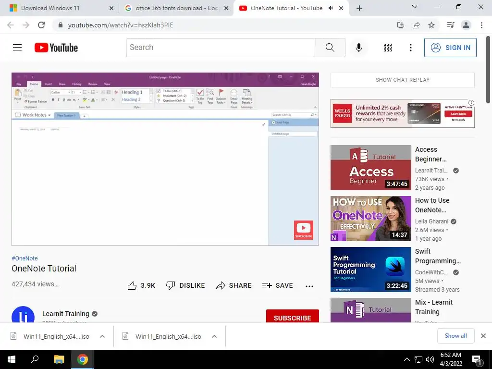Click the taskbar volume icon
Image resolution: width=492 pixels, height=369 pixels.
click(430, 359)
